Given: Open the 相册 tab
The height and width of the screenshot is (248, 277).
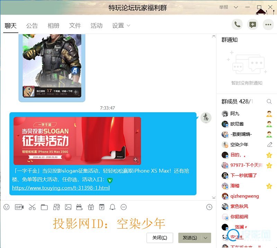Looking at the screenshot, I should (54, 26).
